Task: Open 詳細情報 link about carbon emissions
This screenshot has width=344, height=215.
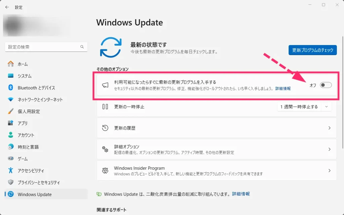Action: pos(241,194)
